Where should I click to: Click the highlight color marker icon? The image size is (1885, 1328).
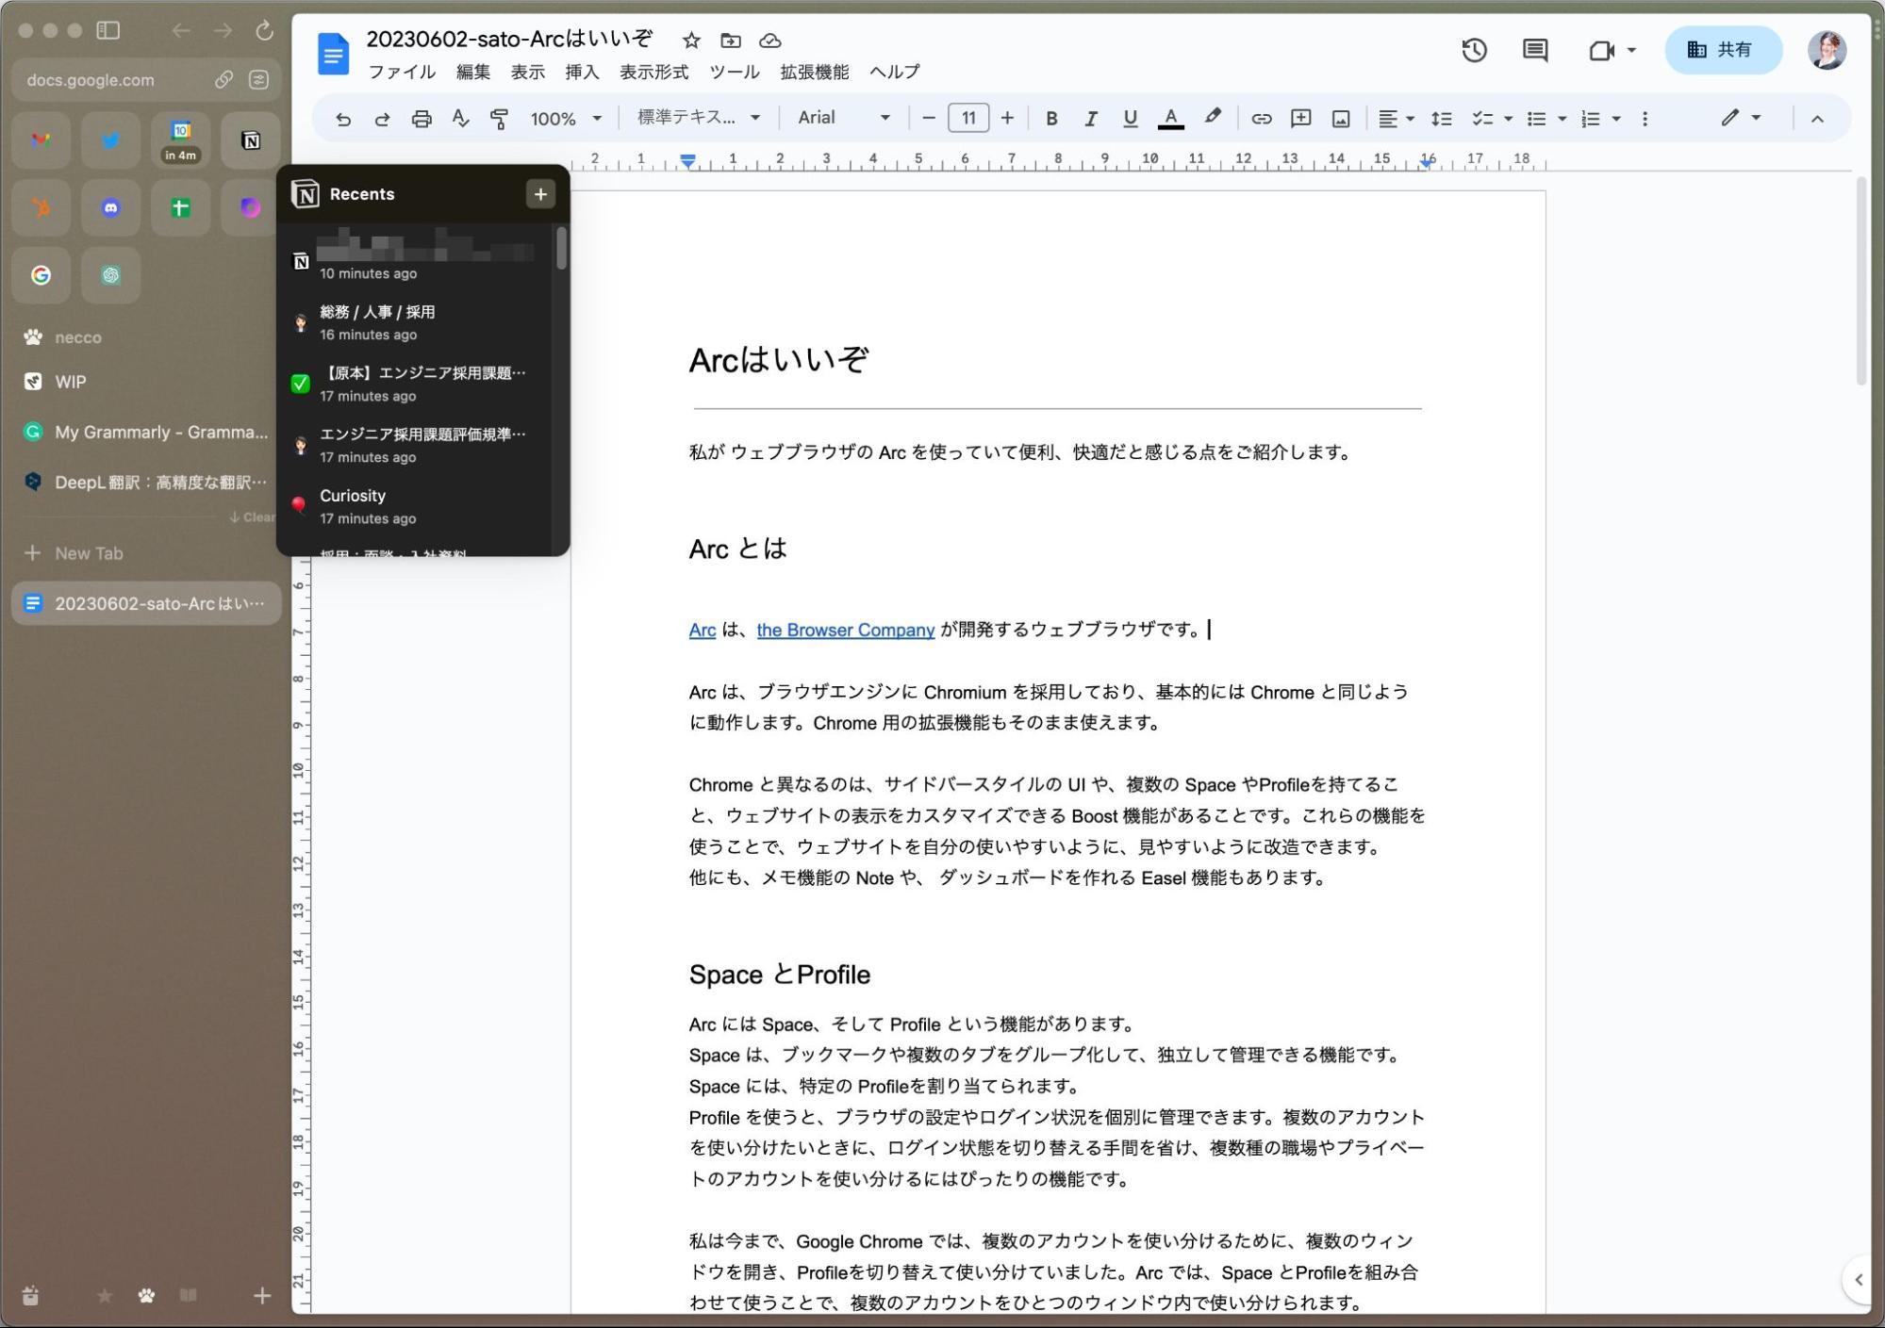click(x=1213, y=118)
